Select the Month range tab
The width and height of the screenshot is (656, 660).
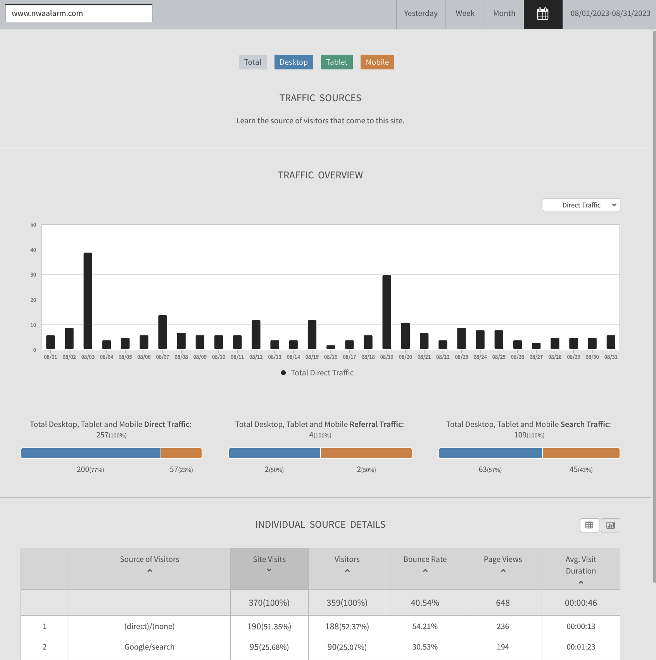click(504, 14)
